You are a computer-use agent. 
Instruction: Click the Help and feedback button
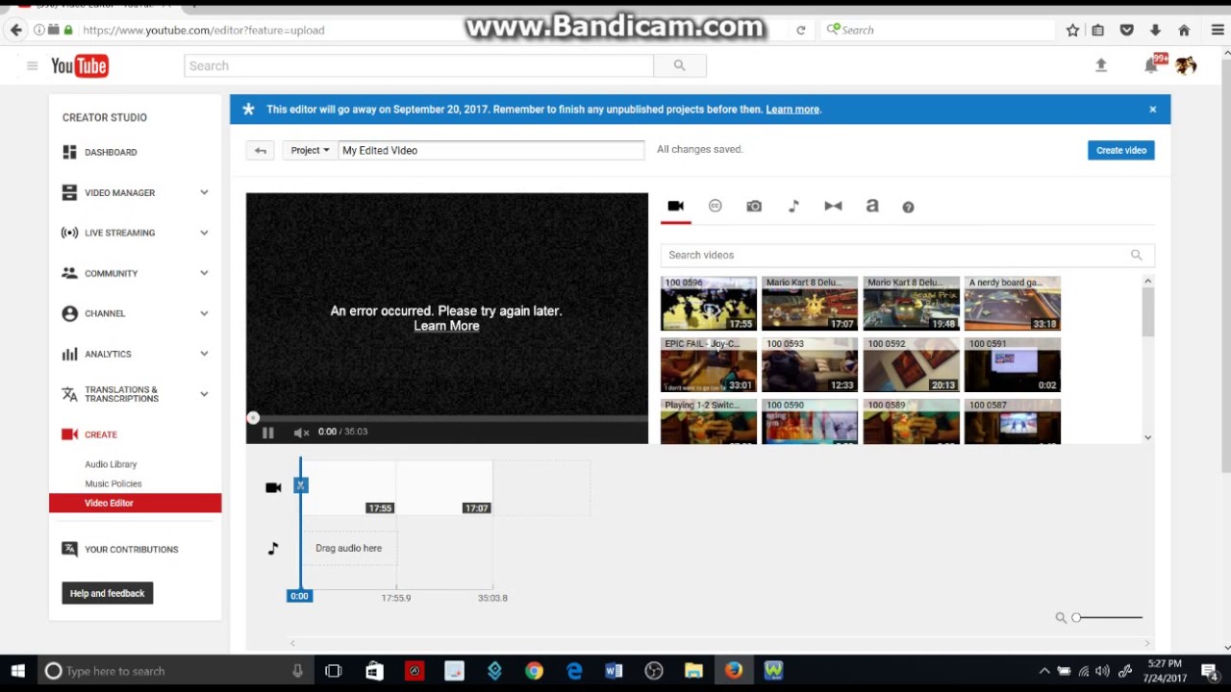tap(107, 593)
